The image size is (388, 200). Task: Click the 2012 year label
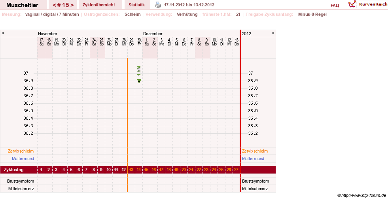tap(246, 34)
